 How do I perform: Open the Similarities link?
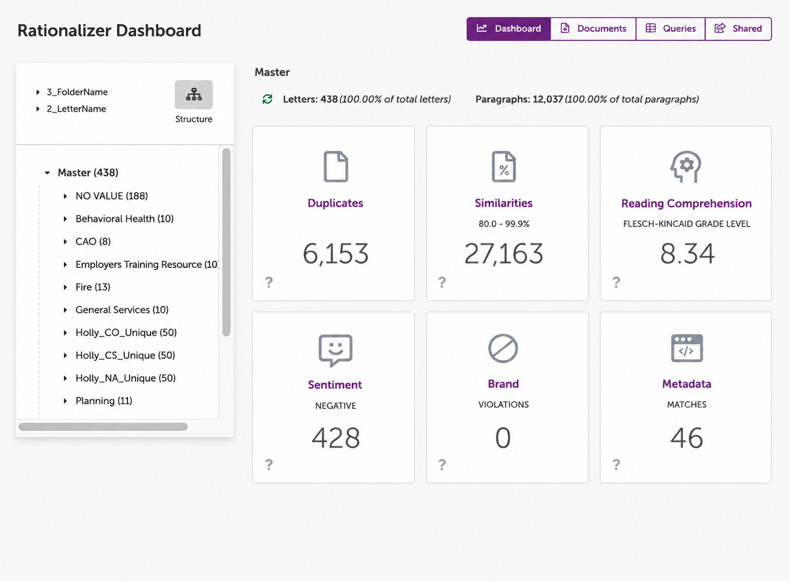pos(504,203)
